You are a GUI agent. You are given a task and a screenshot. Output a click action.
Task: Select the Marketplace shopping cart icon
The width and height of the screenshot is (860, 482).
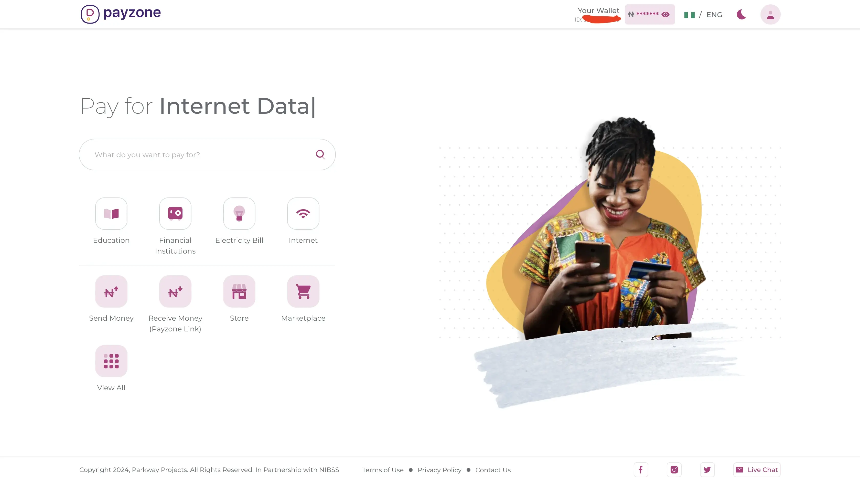[303, 291]
